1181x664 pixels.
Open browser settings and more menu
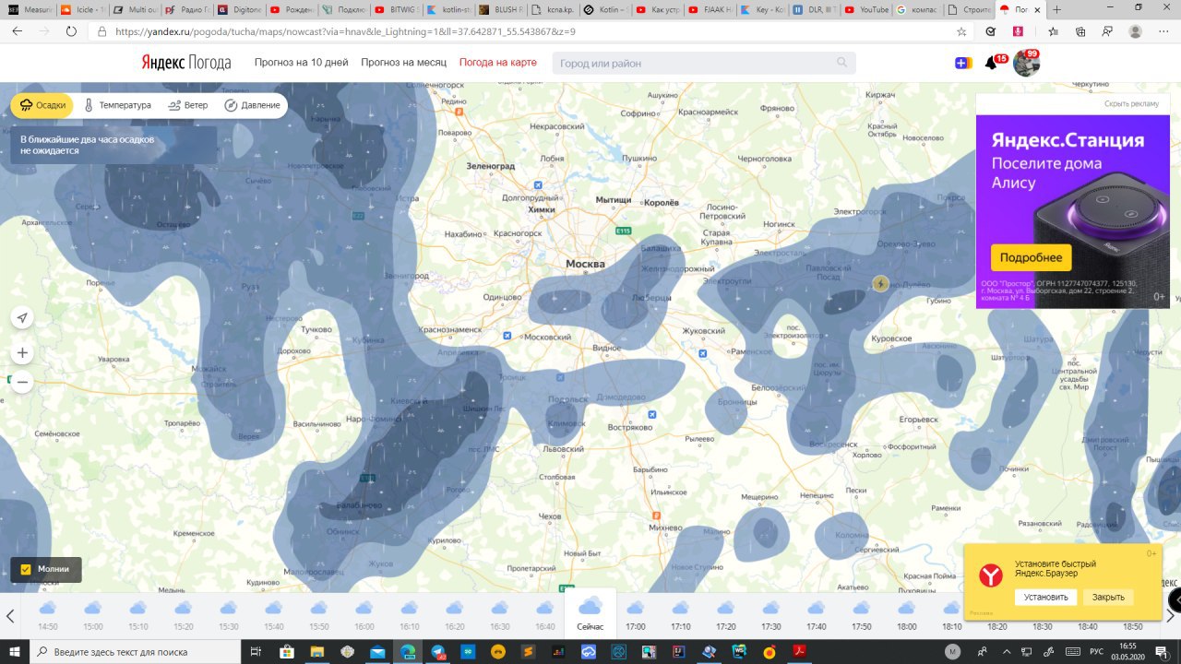coord(1163,30)
